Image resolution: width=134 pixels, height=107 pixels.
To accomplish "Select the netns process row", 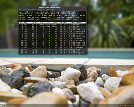I will tap(52, 49).
